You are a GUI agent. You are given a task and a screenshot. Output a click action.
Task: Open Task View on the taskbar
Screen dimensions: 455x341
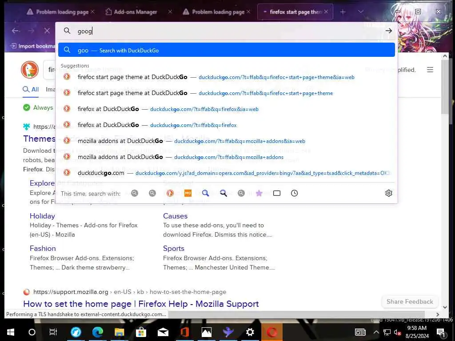click(53, 332)
